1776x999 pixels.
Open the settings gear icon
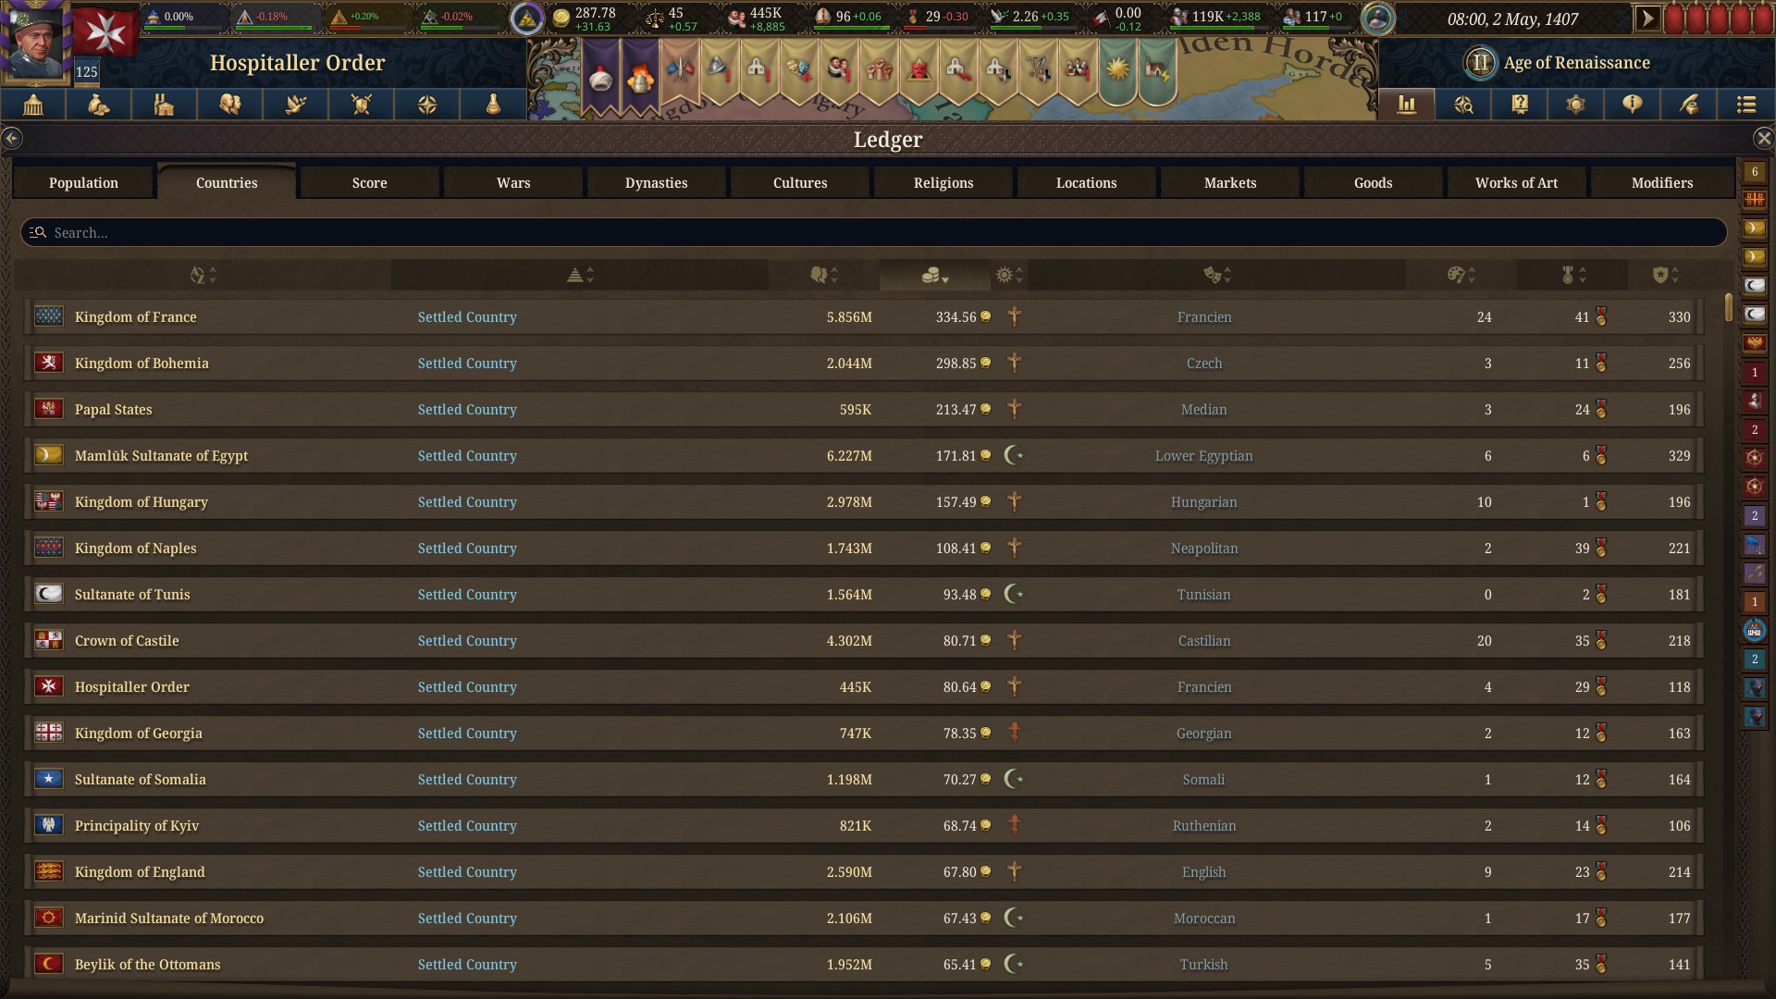coord(1576,105)
